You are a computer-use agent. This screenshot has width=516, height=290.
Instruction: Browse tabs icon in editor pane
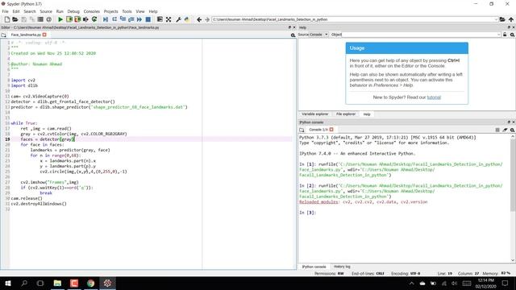click(3, 35)
